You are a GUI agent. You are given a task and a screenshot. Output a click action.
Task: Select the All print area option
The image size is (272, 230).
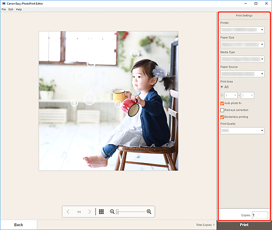tap(221, 87)
